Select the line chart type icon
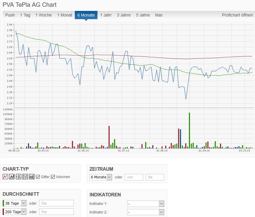Screen dimensions: 255x217 coord(5,177)
